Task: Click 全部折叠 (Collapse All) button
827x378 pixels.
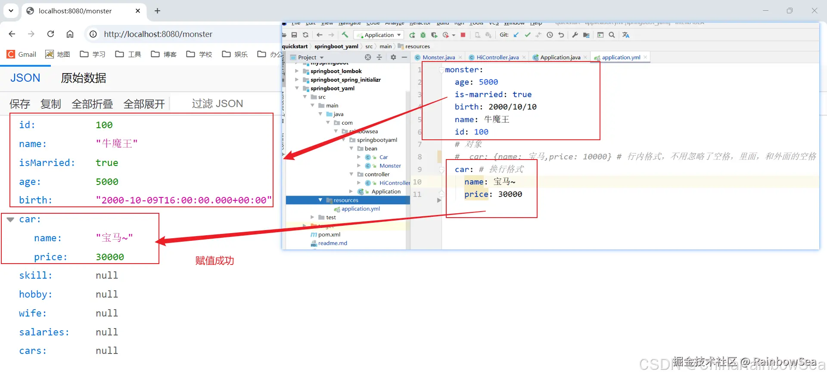Action: [92, 104]
